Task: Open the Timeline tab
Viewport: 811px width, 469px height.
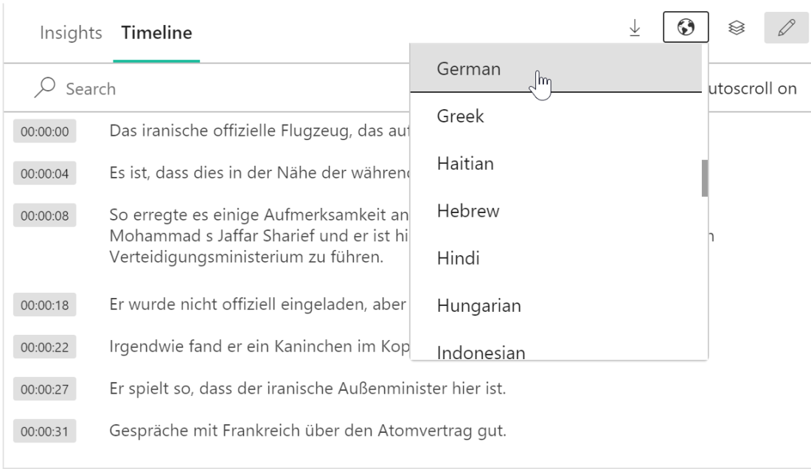Action: pyautogui.click(x=156, y=32)
